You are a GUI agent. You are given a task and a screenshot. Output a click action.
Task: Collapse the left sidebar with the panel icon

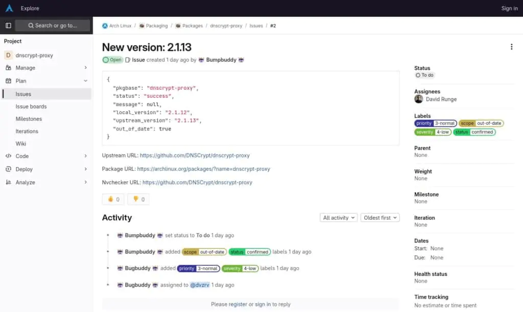pyautogui.click(x=8, y=25)
